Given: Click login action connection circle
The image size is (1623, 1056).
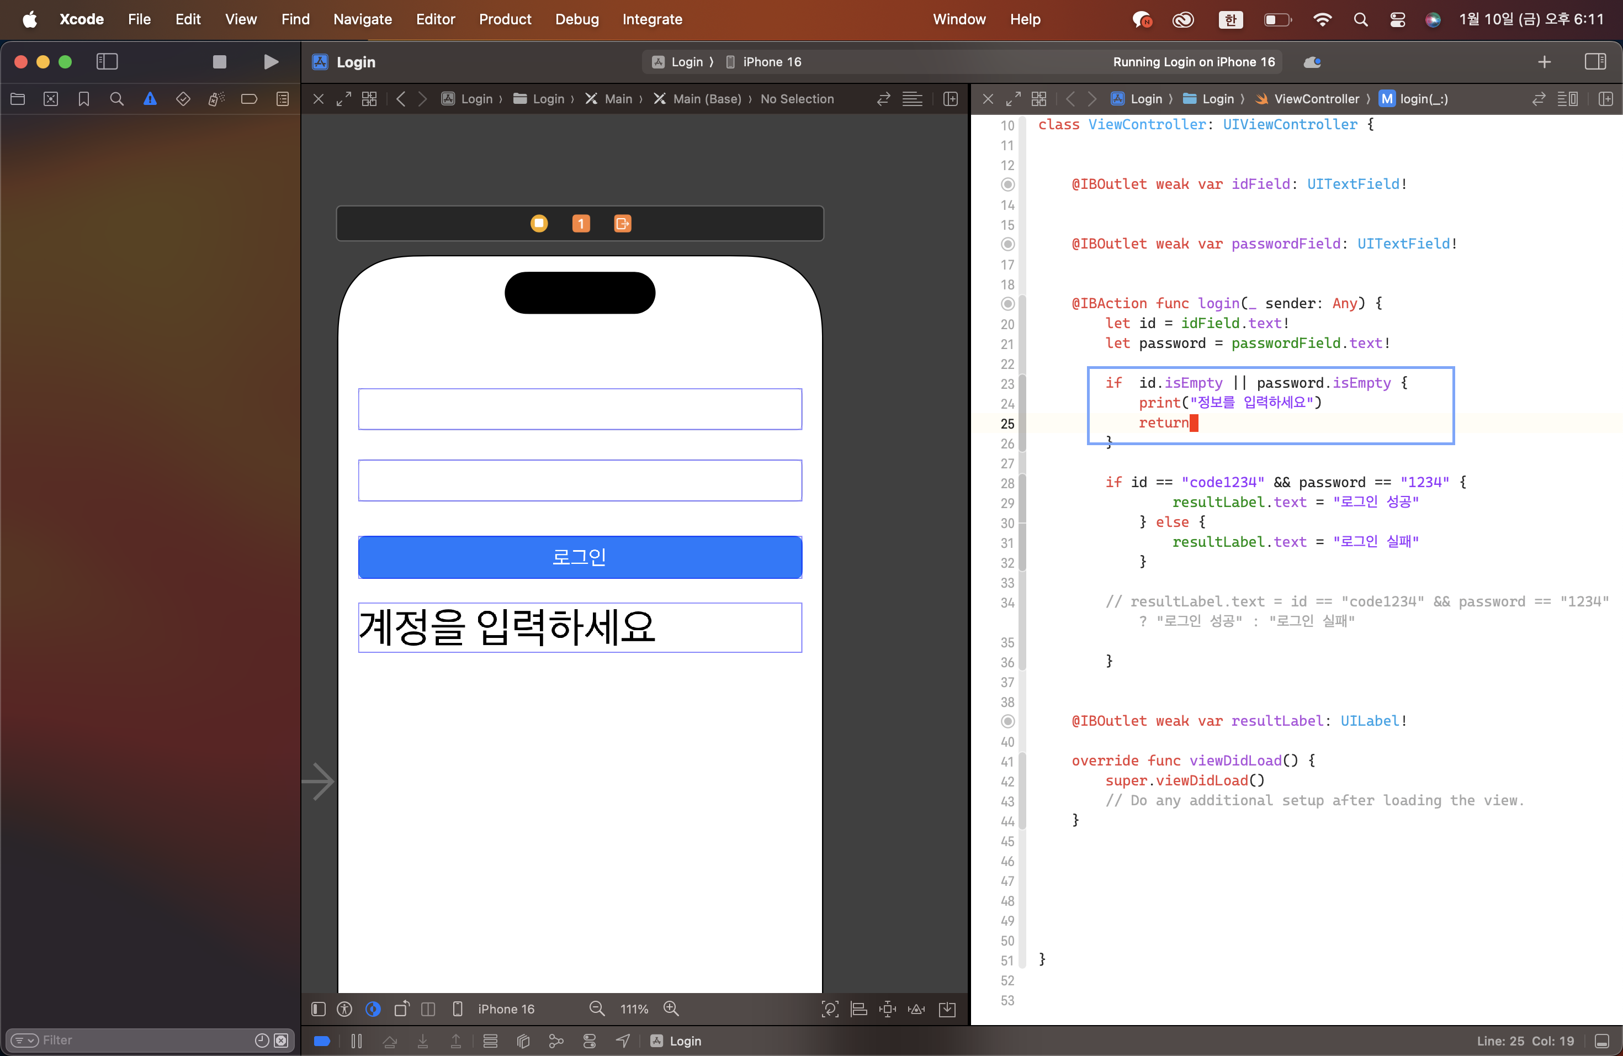Looking at the screenshot, I should 1008,304.
